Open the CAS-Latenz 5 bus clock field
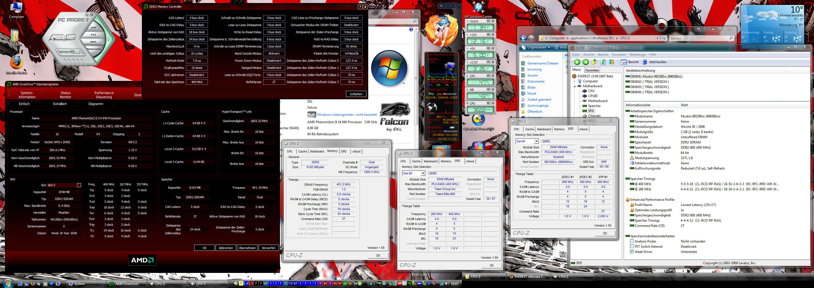 coord(197,18)
